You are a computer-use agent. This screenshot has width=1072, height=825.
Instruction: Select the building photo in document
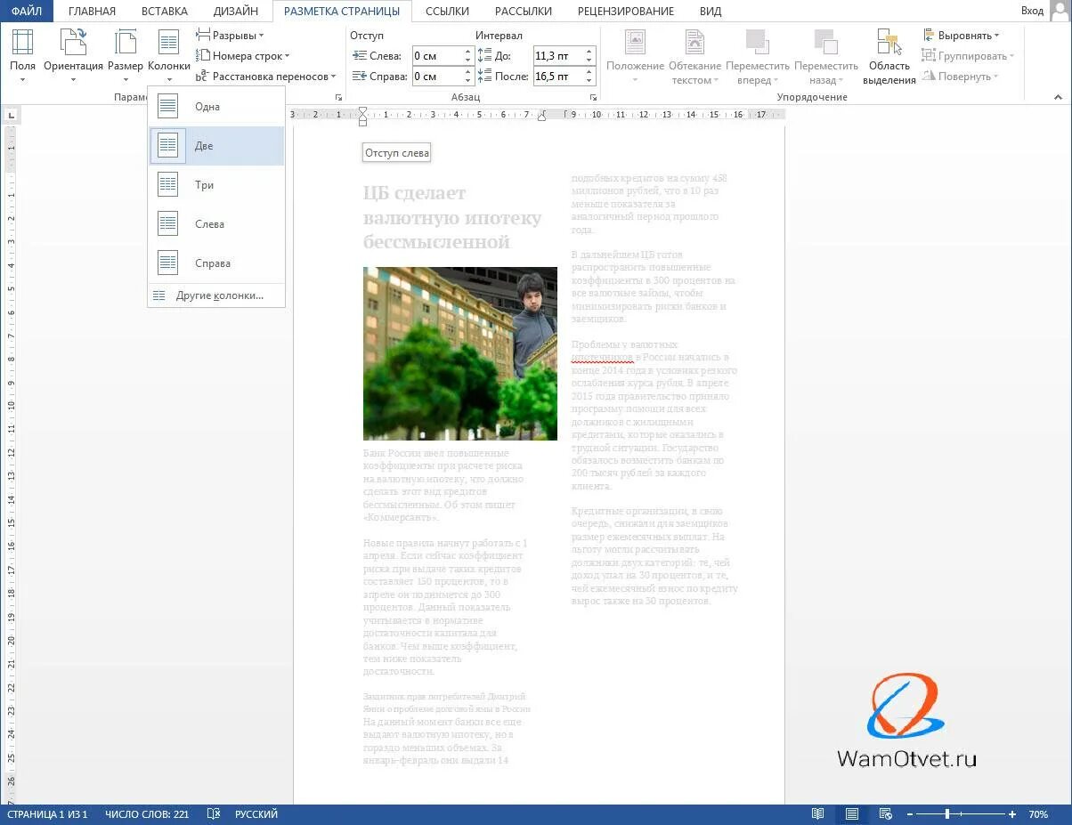pos(460,353)
